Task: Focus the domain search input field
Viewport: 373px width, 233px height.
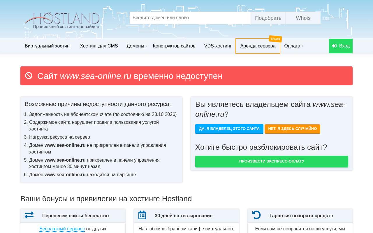Action: tap(190, 18)
